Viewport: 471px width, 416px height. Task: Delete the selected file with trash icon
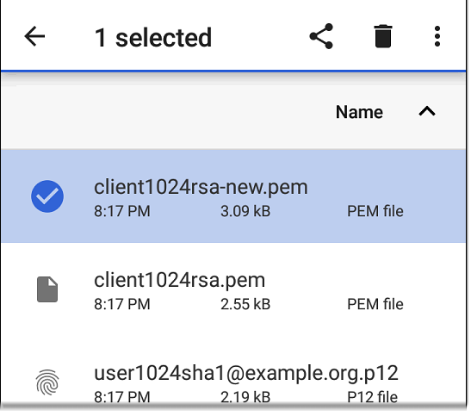383,36
